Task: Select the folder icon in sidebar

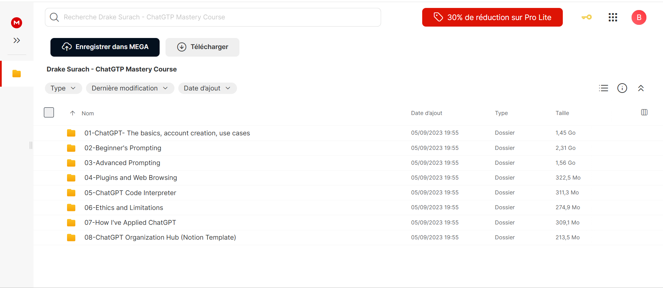Action: (x=17, y=74)
